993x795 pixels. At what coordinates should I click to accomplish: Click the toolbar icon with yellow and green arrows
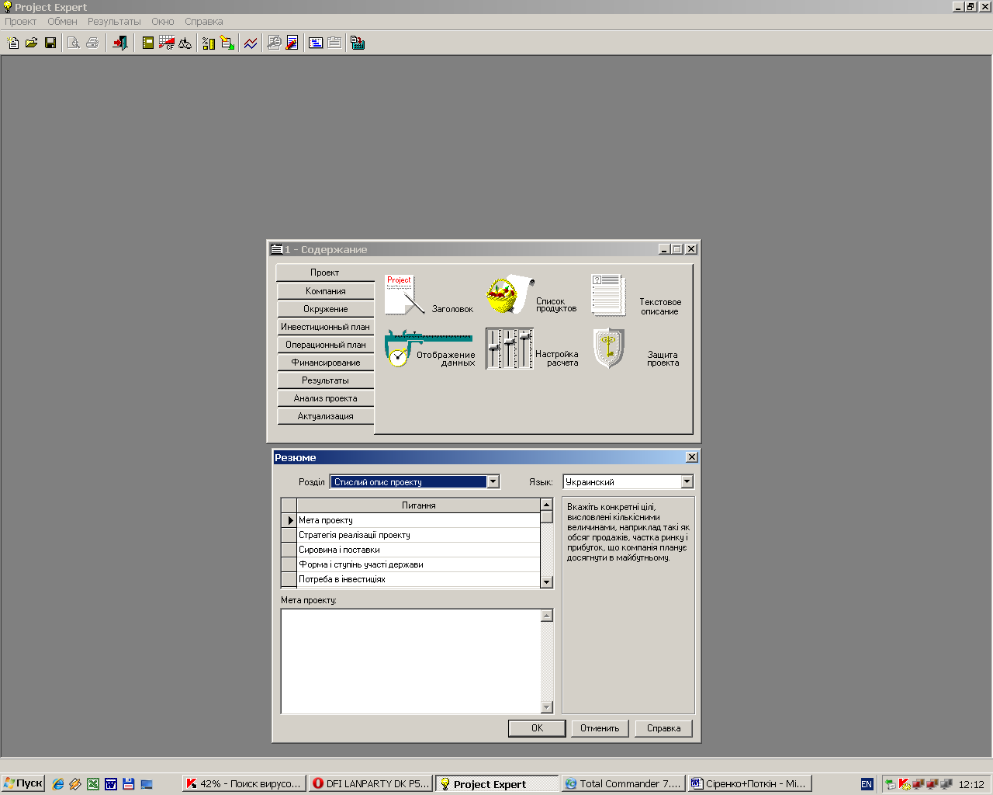[x=227, y=43]
